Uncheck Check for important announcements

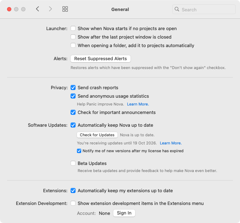[x=73, y=112]
